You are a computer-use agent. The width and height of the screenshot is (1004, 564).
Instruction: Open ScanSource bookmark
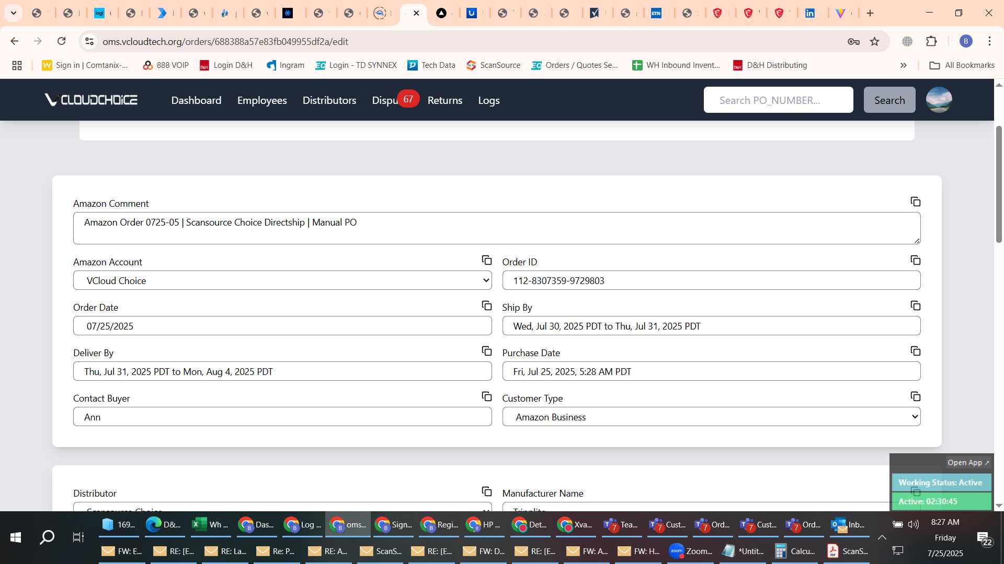493,65
